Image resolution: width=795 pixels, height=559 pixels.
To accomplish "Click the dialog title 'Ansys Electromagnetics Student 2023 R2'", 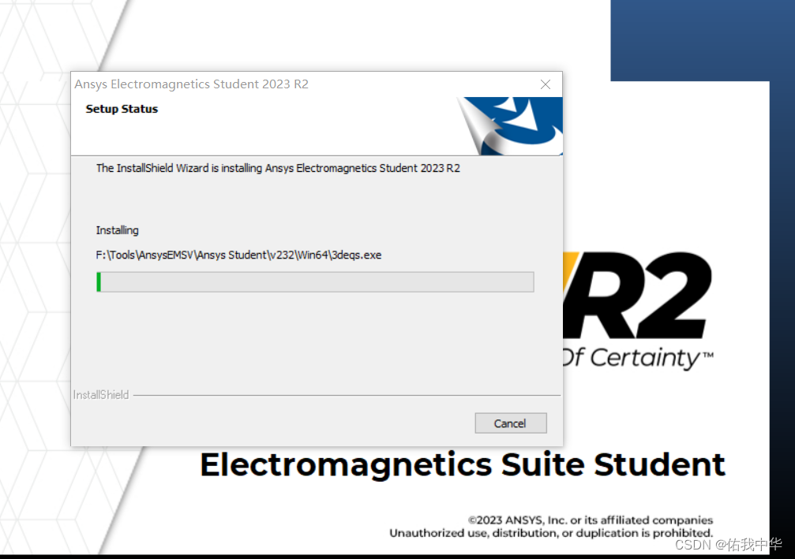I will (192, 84).
